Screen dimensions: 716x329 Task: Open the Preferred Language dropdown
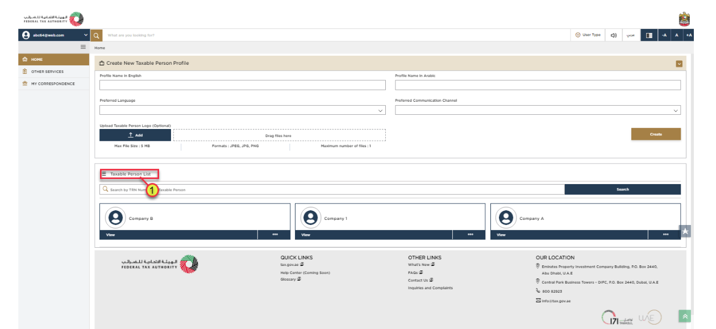[x=243, y=110]
